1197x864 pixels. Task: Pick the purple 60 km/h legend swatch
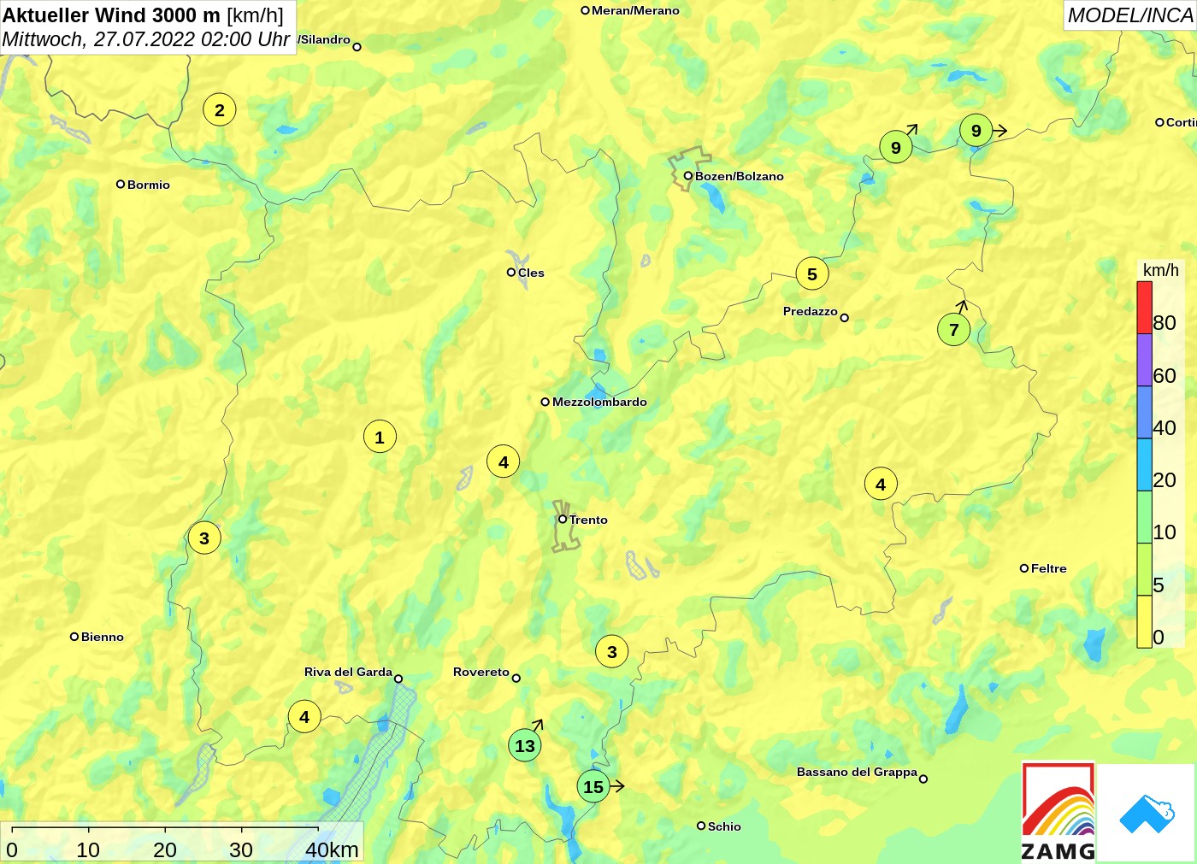[x=1144, y=360]
